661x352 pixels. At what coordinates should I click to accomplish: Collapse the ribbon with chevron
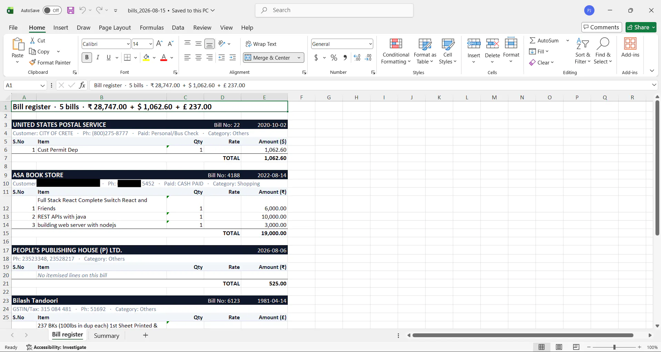652,71
